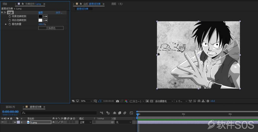Screen dimensions: 258x132
Task: Toggle the lock on the 效果控件 panel
Action: 23,4
